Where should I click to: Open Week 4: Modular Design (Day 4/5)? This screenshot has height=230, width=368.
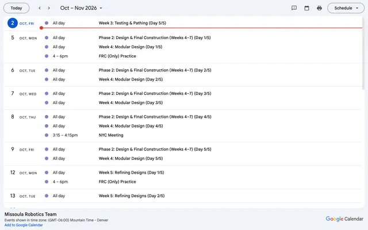[x=131, y=126]
